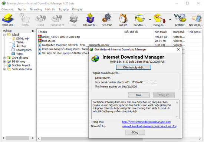Select the Tài liệu category

(20, 42)
